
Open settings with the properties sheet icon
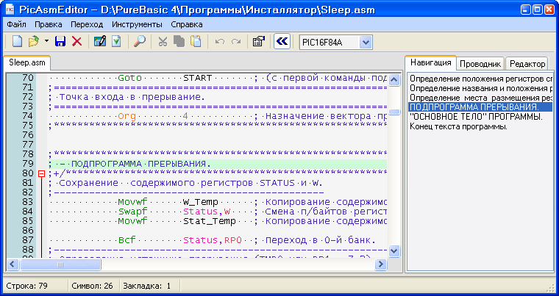258,42
